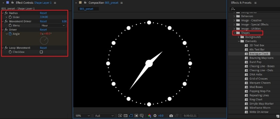Expand the Shapes Backgrounds subfolder
The height and width of the screenshot is (119, 280).
238,37
